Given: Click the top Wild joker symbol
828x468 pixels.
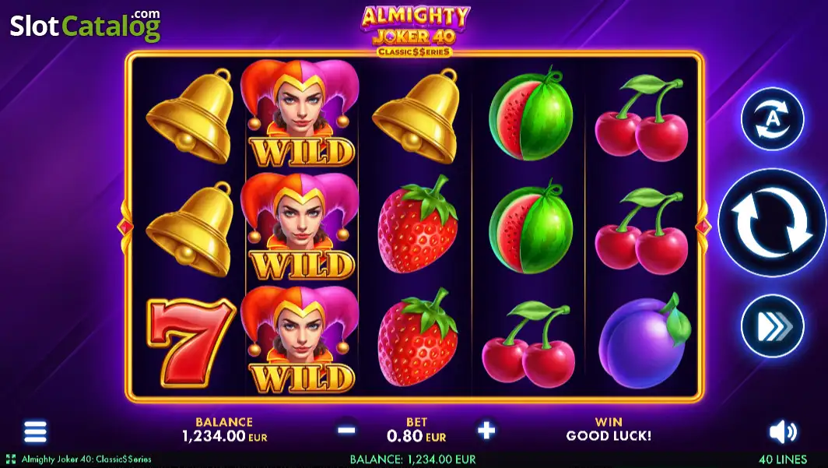Looking at the screenshot, I should tap(301, 114).
